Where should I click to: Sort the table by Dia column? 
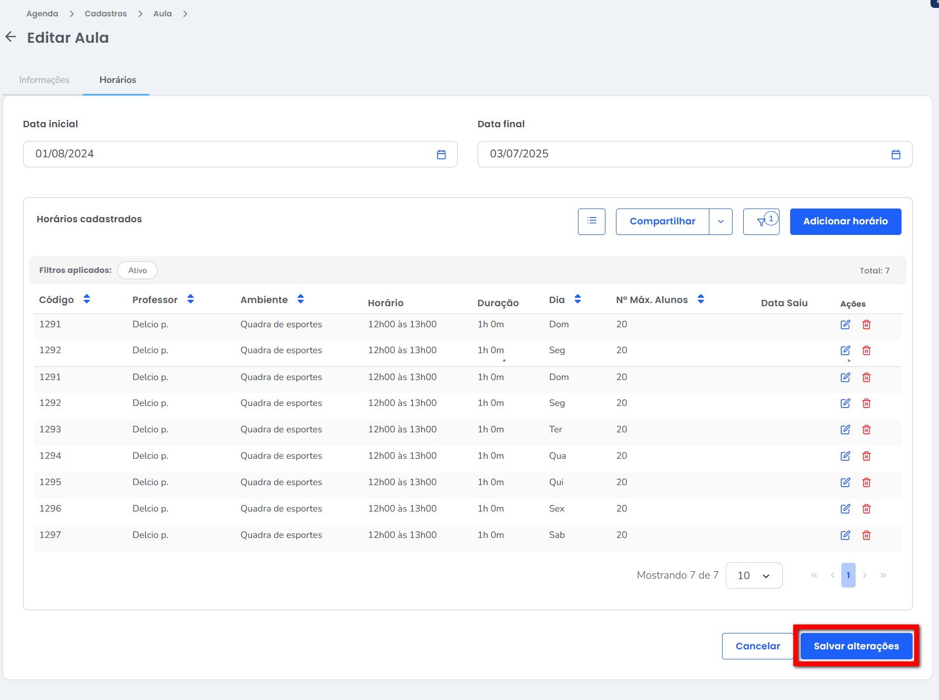(577, 299)
